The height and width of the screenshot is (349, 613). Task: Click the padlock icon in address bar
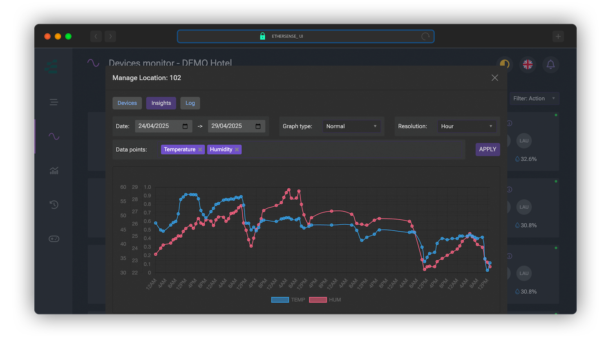tap(263, 36)
